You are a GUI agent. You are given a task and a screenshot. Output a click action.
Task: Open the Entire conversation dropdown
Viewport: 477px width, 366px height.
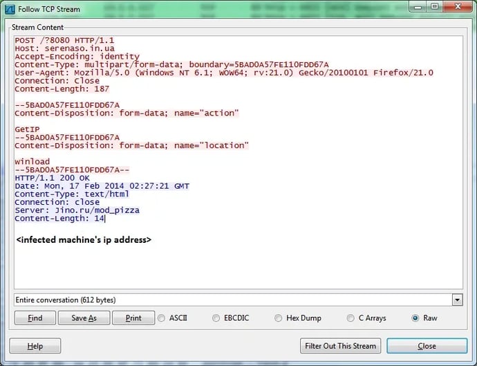coord(456,300)
